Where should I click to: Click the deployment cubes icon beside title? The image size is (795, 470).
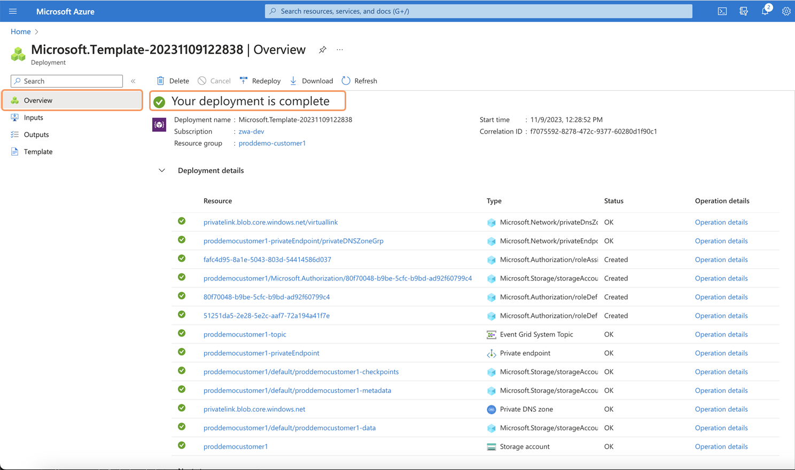click(18, 53)
